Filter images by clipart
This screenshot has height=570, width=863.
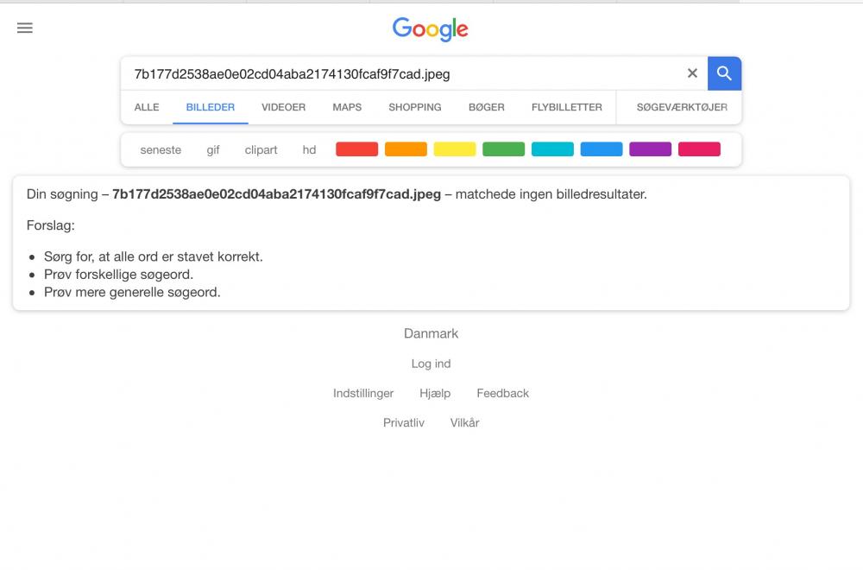(x=261, y=149)
